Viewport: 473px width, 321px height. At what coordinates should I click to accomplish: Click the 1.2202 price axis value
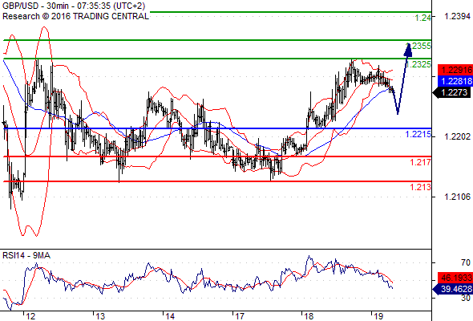457,136
